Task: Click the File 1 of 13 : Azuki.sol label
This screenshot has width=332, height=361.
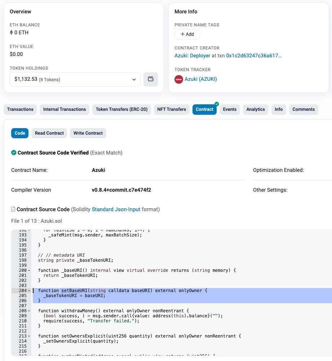Action: click(36, 221)
